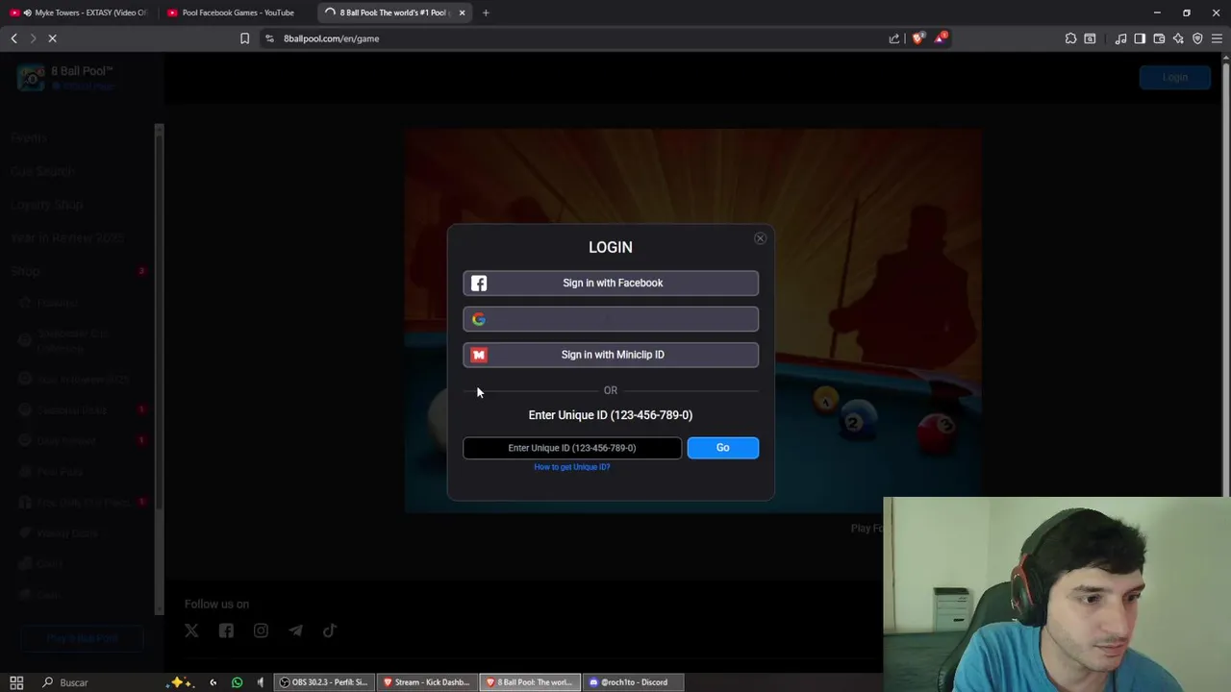Sign in with Facebook
This screenshot has height=692, width=1231.
click(611, 283)
